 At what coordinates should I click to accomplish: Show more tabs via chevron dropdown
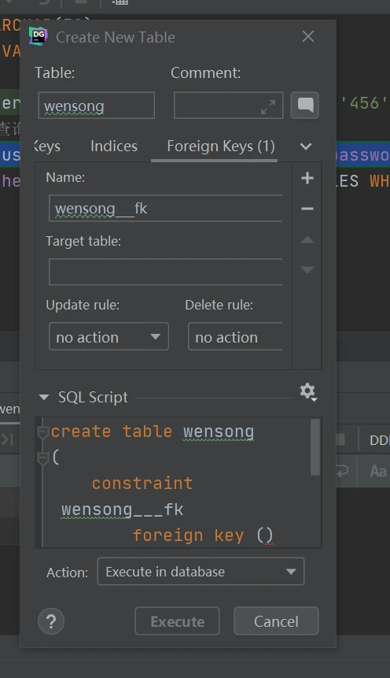[306, 146]
